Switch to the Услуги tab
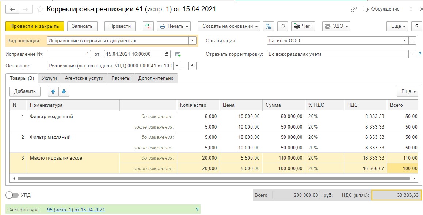This screenshot has height=215, width=423. pos(49,78)
